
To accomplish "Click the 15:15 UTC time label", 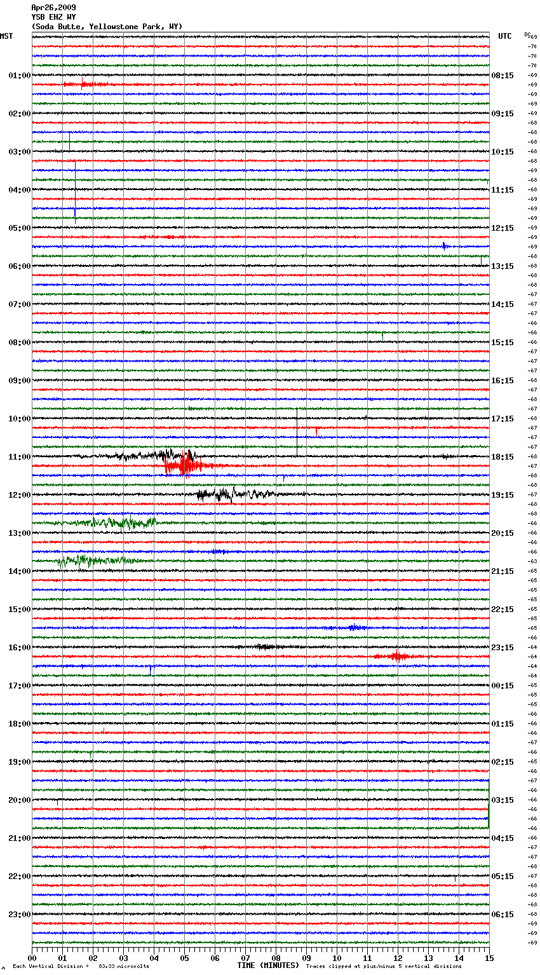I will click(x=503, y=343).
